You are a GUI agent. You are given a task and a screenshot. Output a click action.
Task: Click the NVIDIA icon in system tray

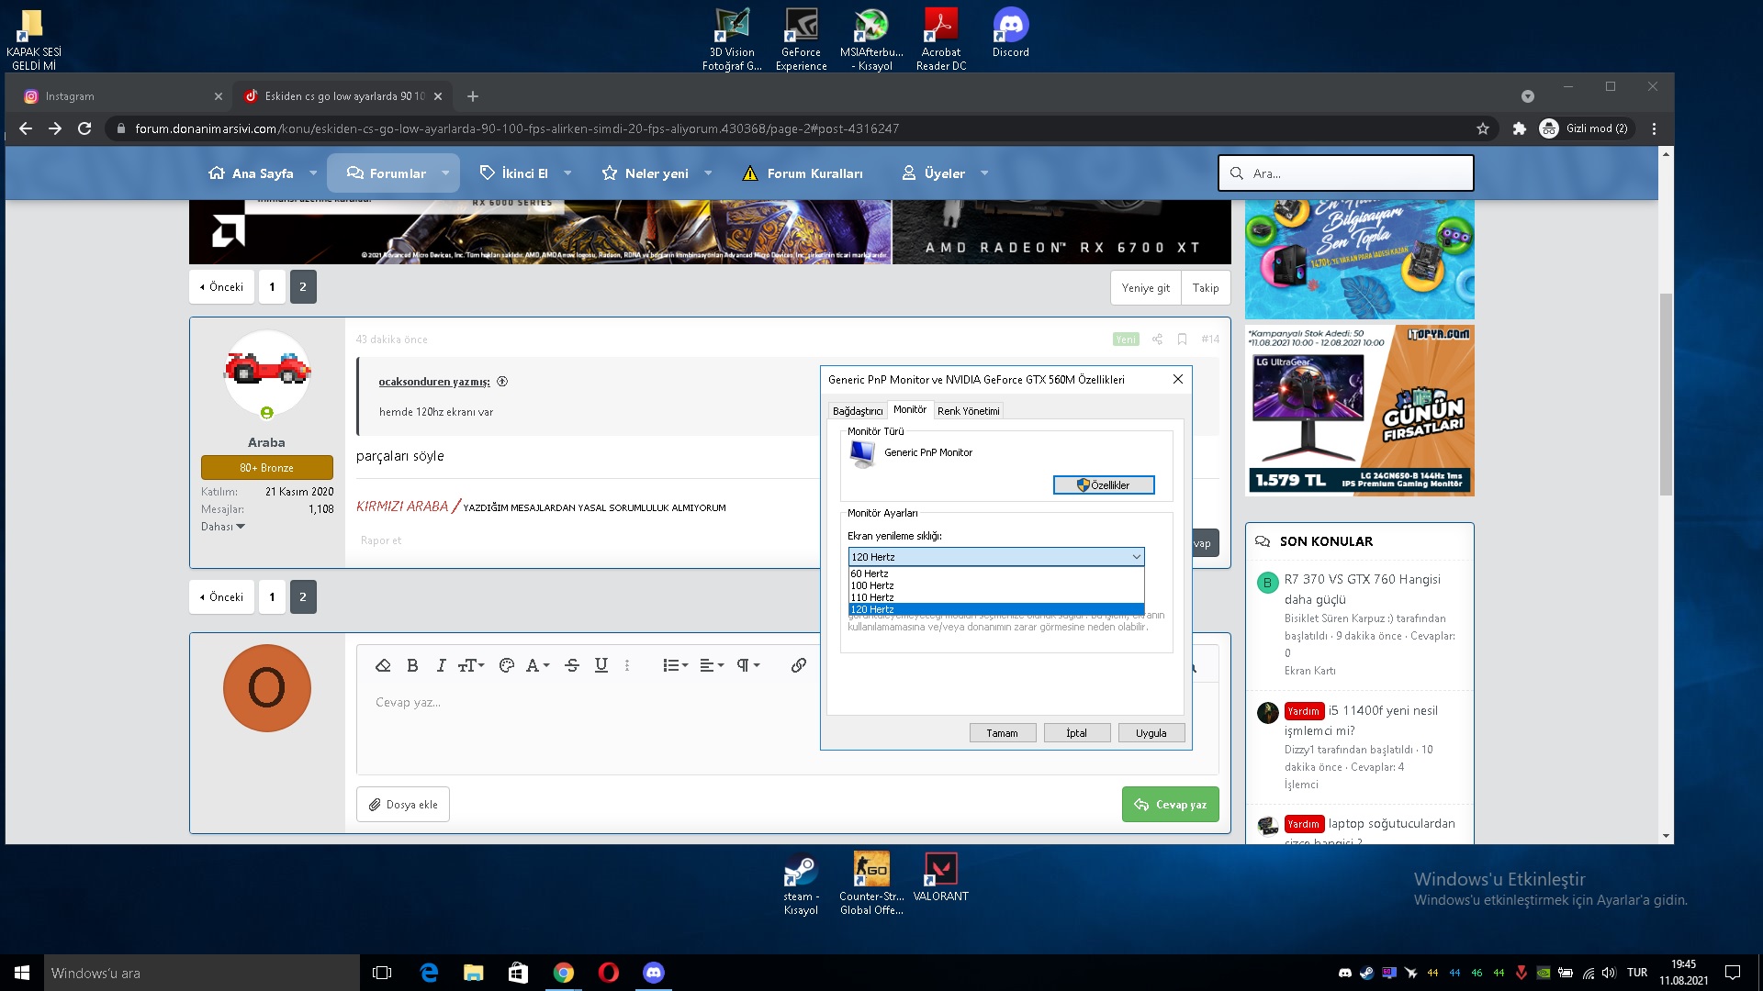click(x=1544, y=973)
